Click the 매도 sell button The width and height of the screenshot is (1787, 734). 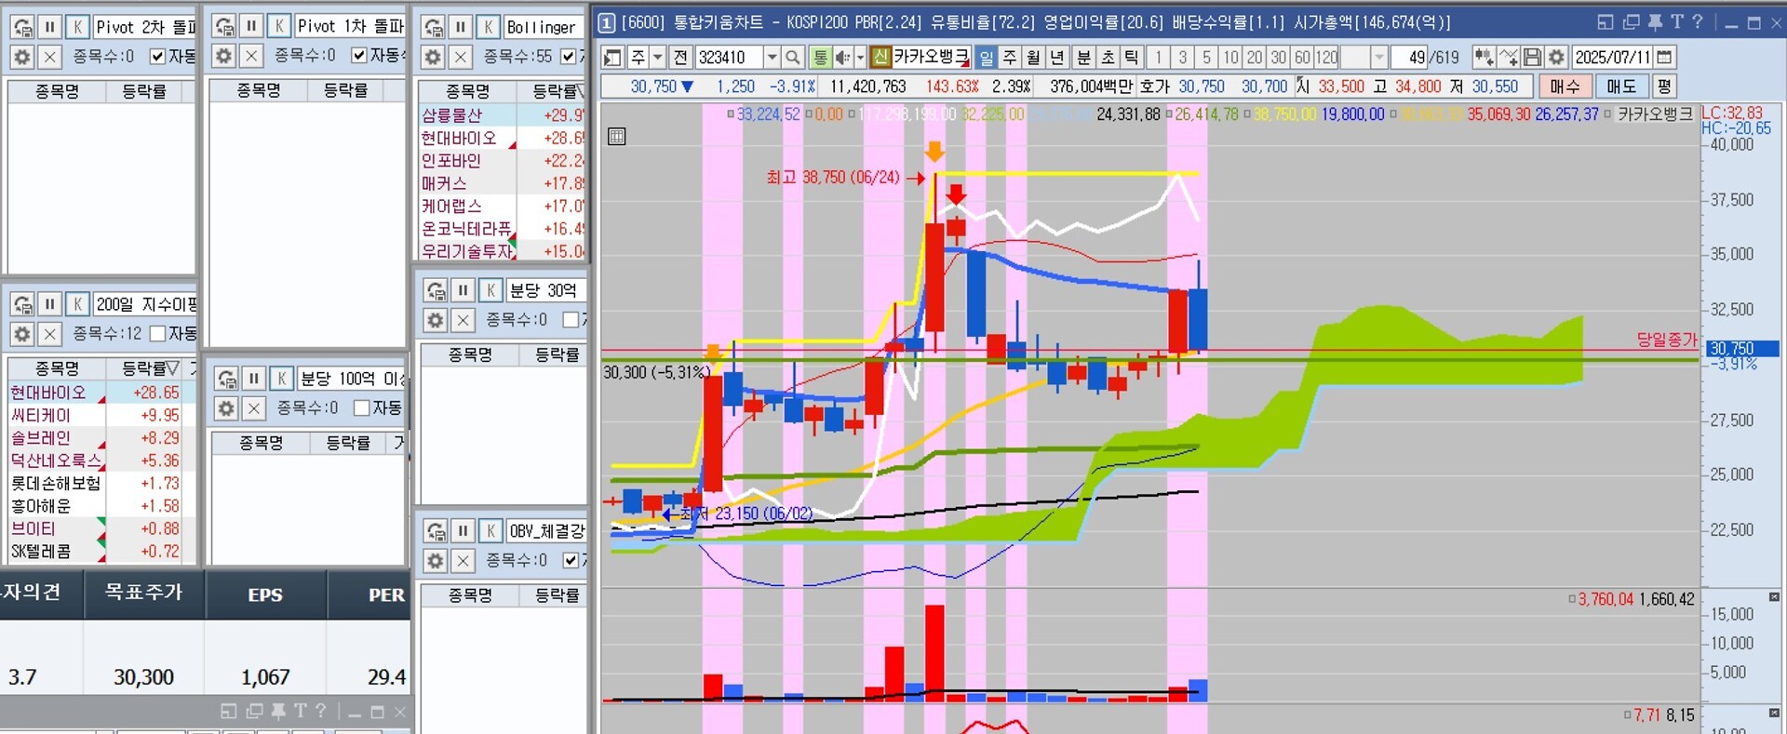[x=1621, y=87]
